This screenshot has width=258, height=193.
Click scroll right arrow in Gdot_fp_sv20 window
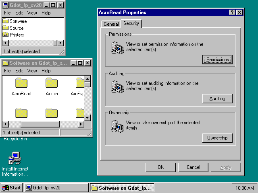60,43
